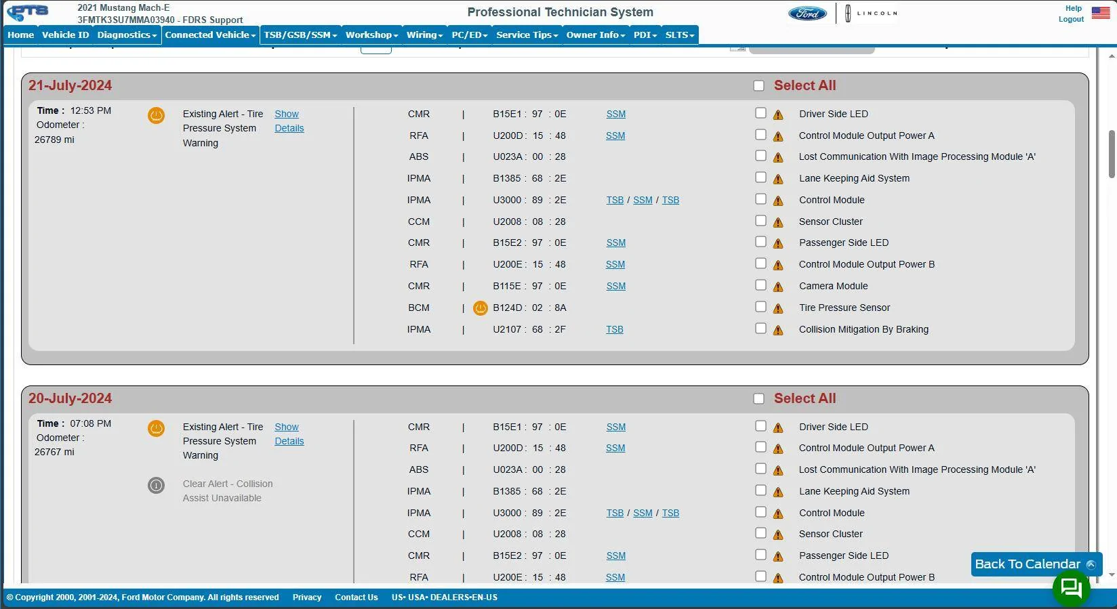Open the Diagnostics dropdown menu

click(127, 35)
